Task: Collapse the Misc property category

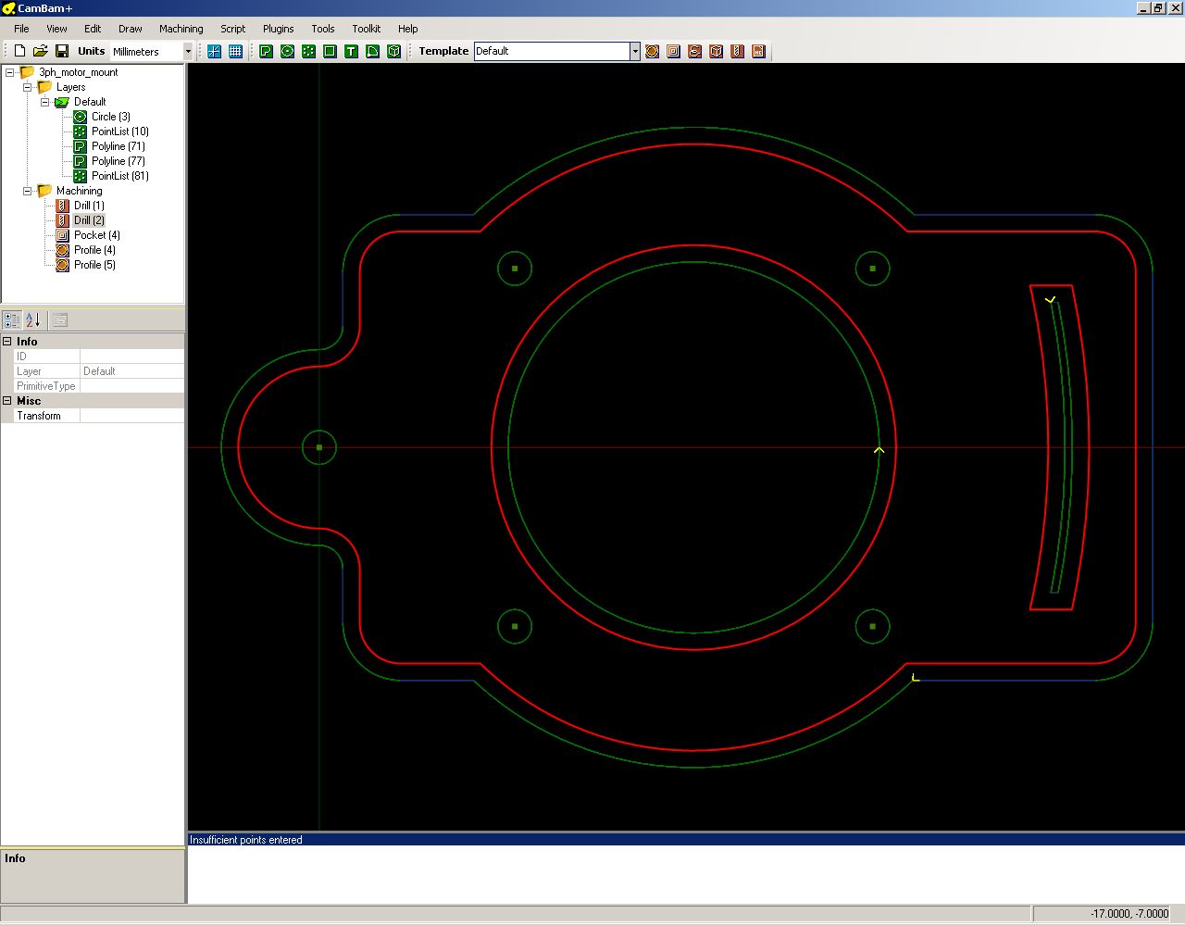Action: 7,401
